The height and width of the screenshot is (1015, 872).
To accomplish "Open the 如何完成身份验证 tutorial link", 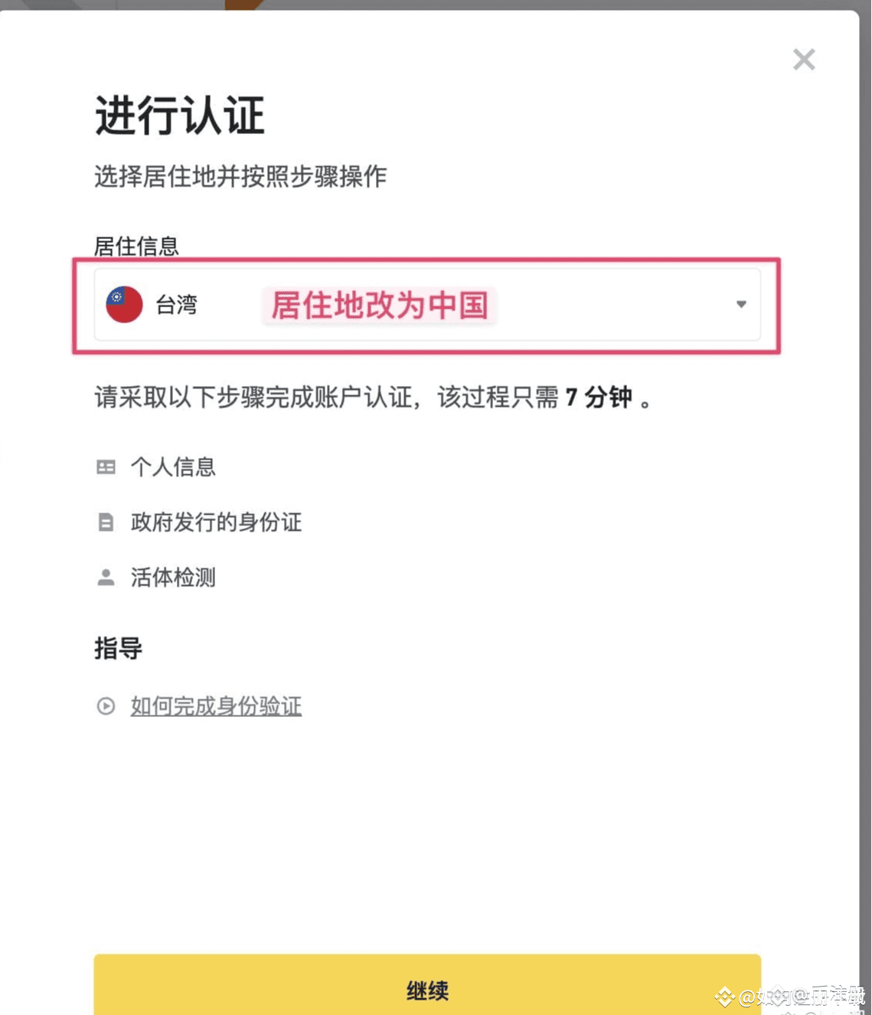I will pos(215,706).
